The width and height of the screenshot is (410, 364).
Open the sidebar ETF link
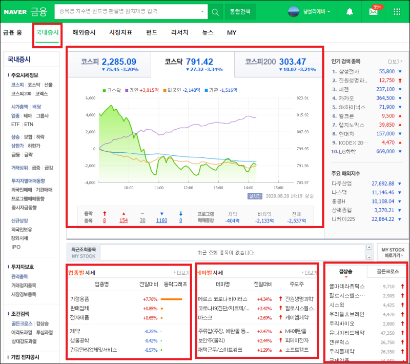click(15, 125)
